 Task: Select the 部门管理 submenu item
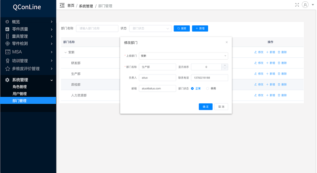[28, 100]
